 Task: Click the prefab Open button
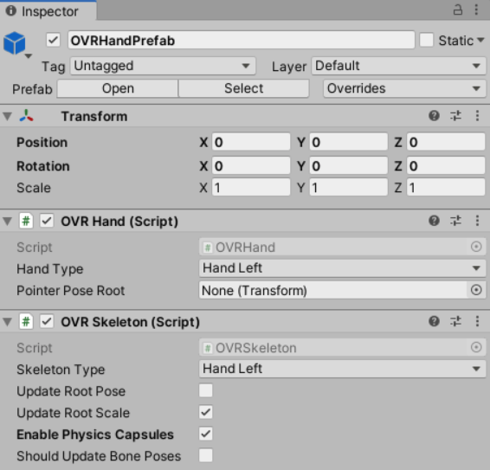coord(118,88)
